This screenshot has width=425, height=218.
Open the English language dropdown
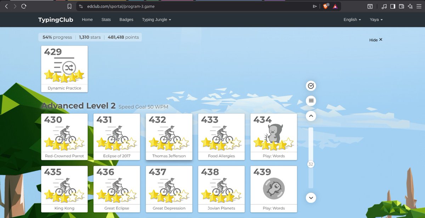click(x=352, y=20)
